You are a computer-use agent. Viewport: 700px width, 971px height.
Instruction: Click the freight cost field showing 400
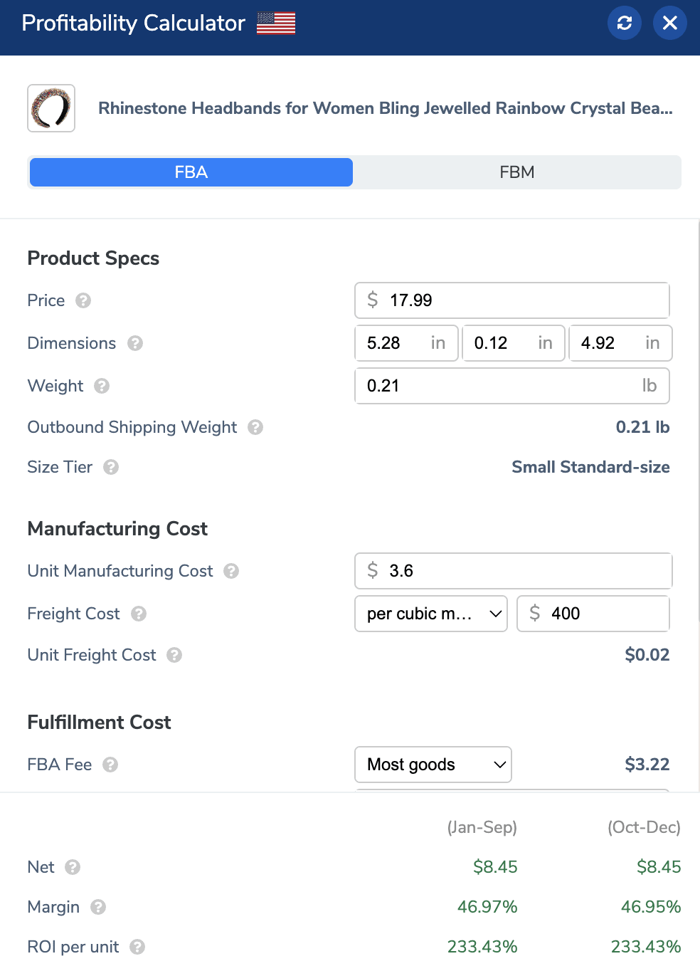[593, 614]
